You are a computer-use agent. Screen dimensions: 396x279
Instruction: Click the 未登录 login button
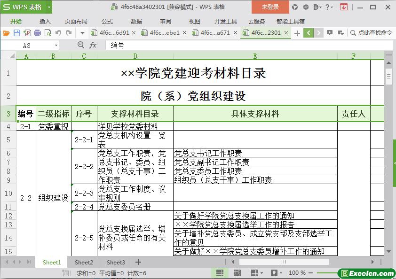coord(270,7)
